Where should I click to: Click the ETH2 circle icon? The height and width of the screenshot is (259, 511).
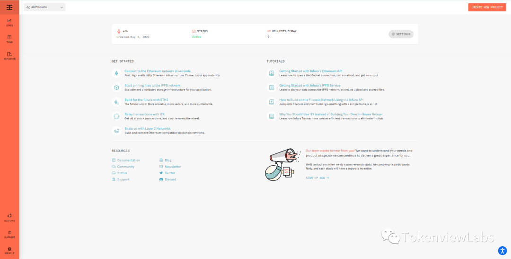click(x=116, y=102)
